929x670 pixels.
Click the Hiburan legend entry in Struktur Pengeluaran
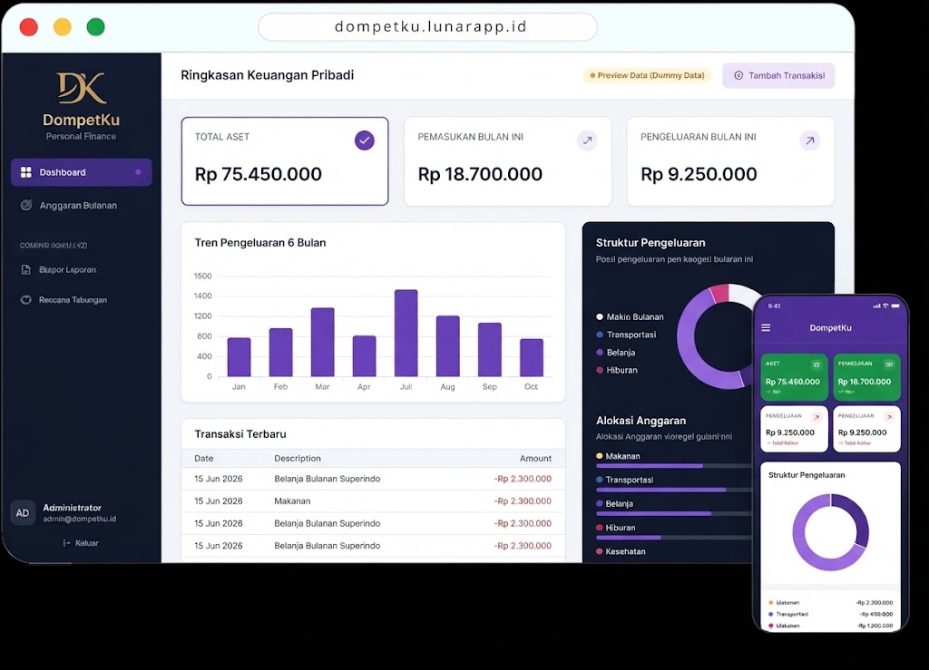pyautogui.click(x=617, y=370)
